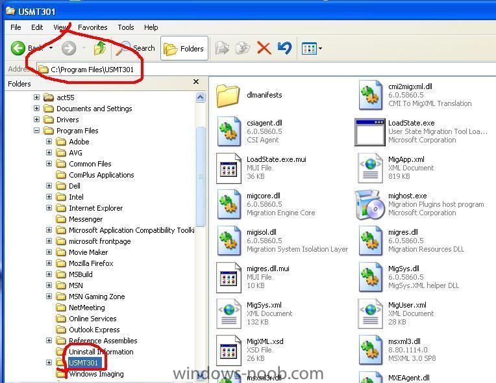Select the msxml3.dll file icon
496x383 pixels.
tap(371, 350)
